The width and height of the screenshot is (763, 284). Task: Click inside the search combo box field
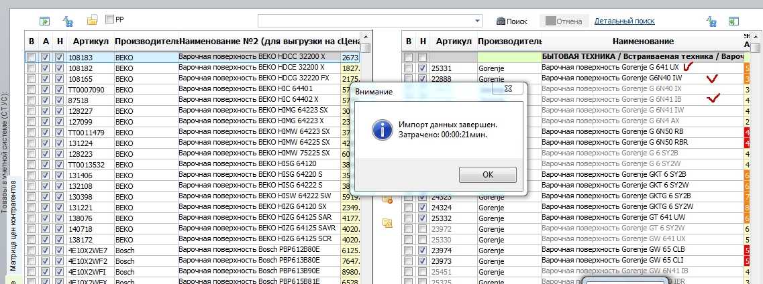[x=366, y=21]
